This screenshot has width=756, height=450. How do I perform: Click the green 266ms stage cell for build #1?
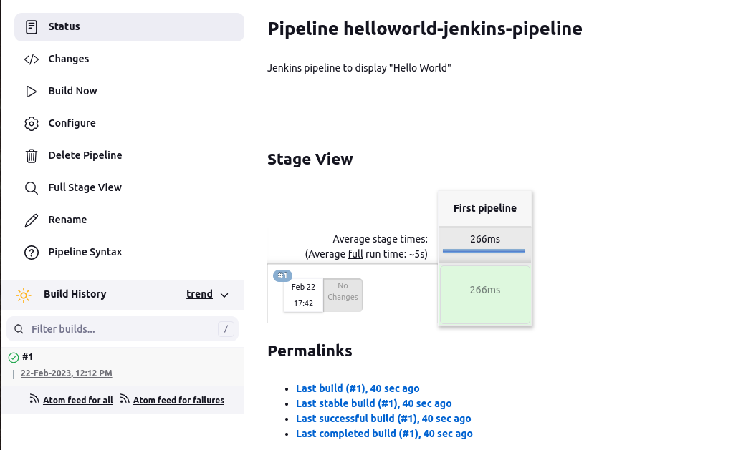tap(484, 295)
